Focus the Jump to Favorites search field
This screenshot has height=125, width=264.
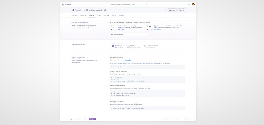(x=128, y=5)
